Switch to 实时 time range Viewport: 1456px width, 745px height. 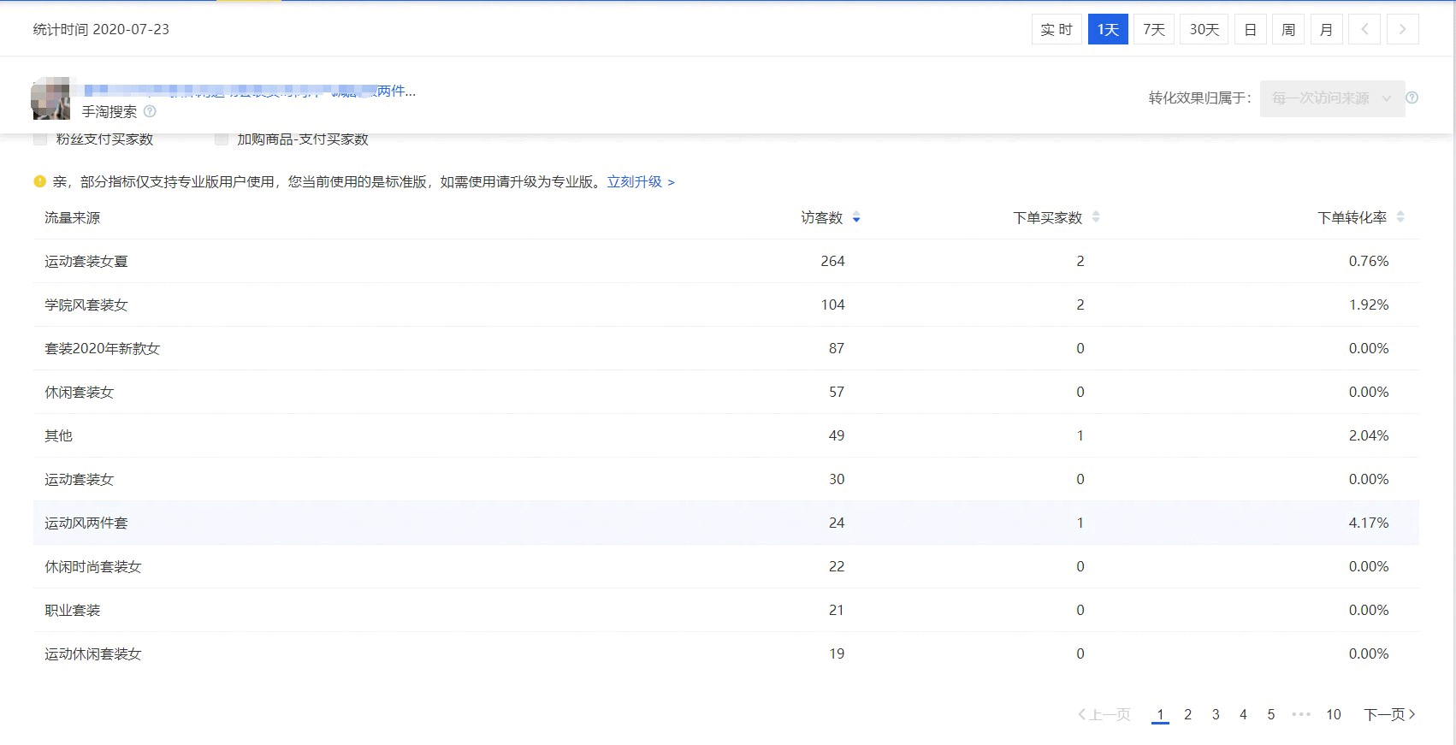(x=1056, y=29)
